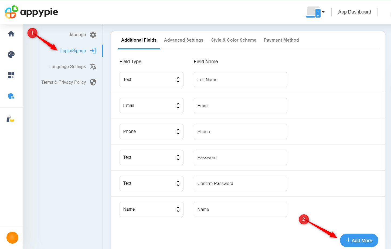Open the premium upgrade bag icon
Image resolution: width=391 pixels, height=249 pixels.
[x=11, y=119]
